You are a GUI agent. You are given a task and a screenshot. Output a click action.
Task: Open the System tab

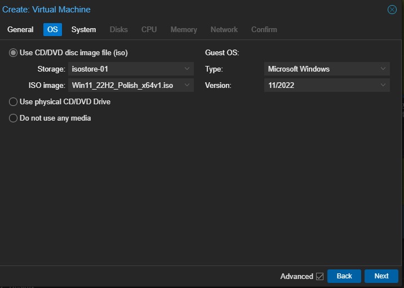[83, 29]
